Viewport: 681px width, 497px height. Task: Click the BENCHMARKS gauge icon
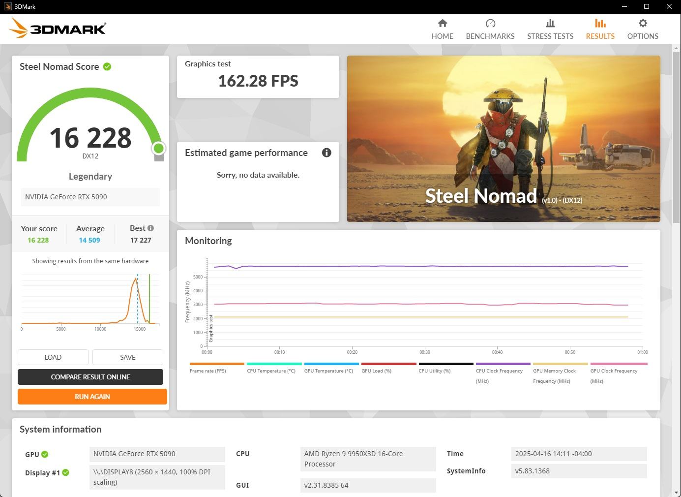tap(490, 23)
